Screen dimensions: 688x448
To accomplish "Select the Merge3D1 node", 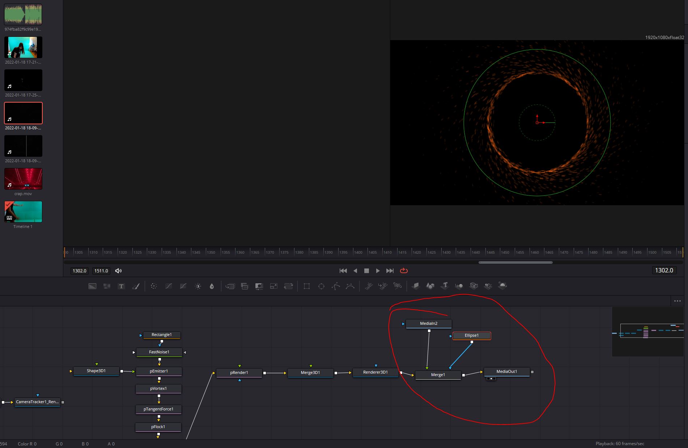I will tap(310, 373).
